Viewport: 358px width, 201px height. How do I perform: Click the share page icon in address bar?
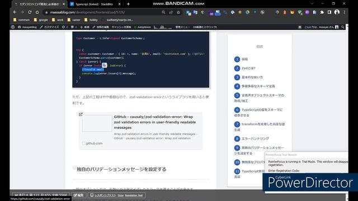pos(171,12)
